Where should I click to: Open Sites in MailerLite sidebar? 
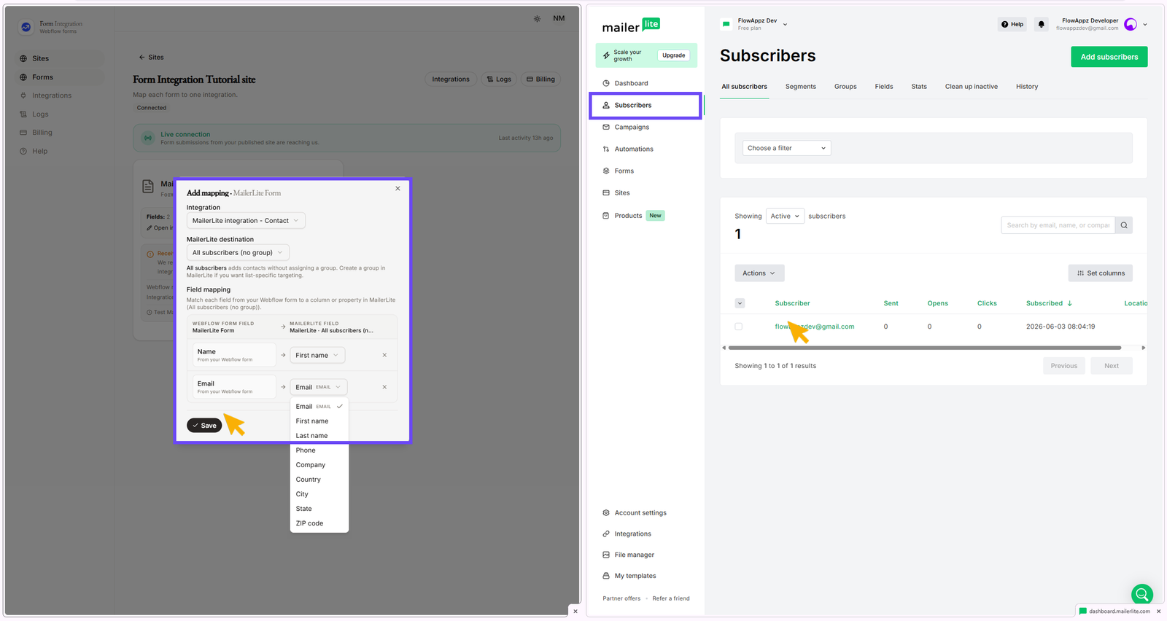coord(621,192)
